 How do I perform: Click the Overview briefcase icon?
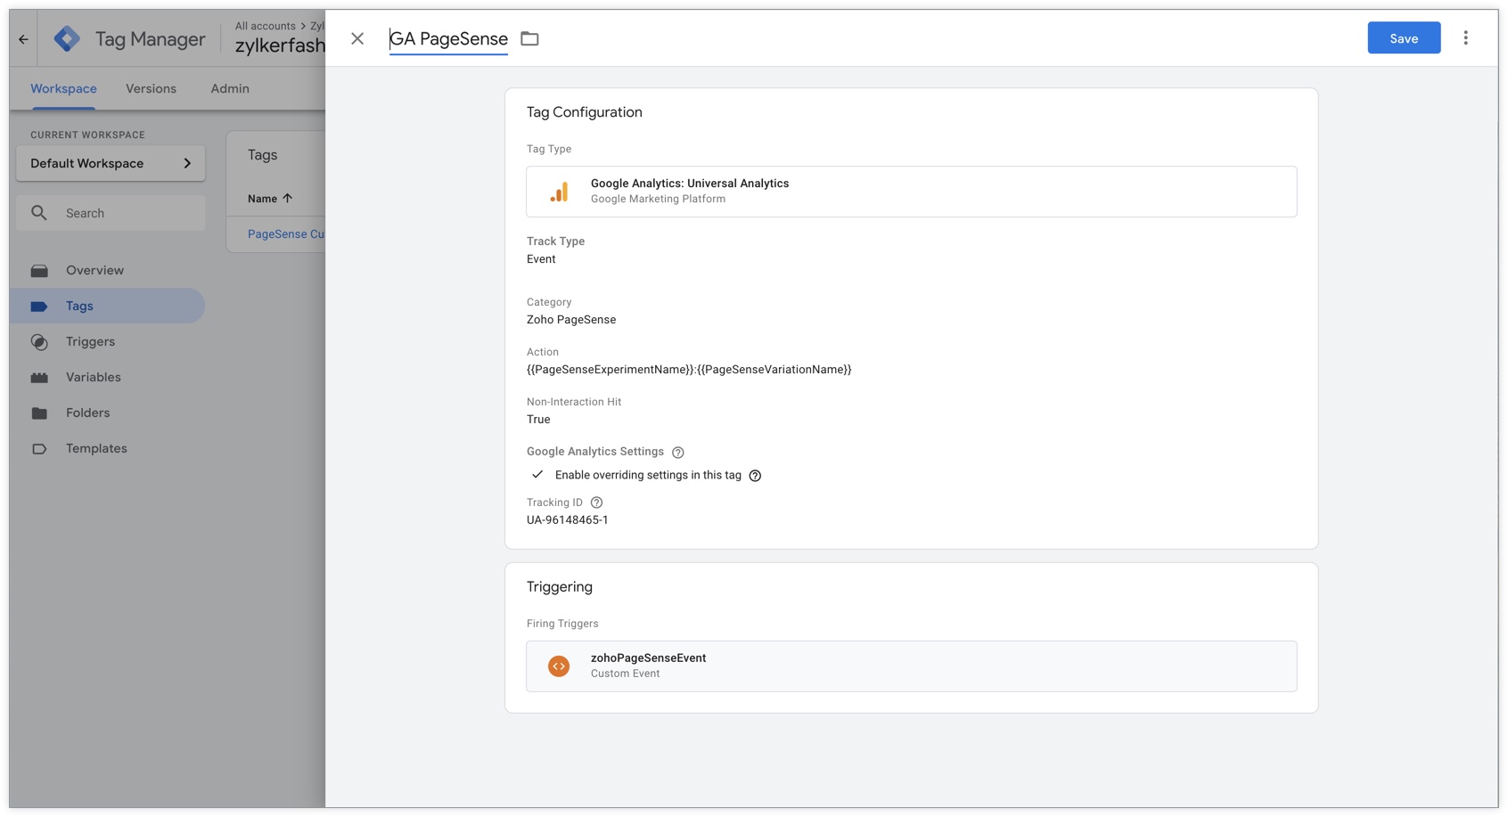(39, 271)
